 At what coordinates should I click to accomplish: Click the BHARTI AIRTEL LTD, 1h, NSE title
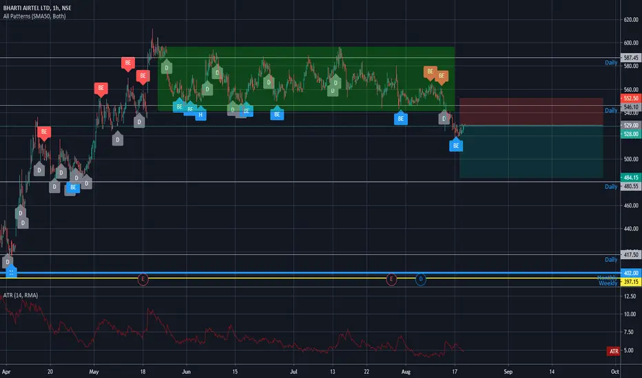click(x=37, y=8)
